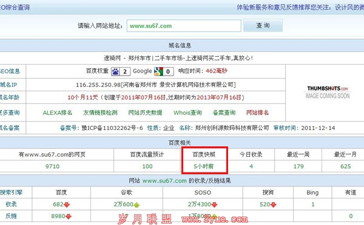Image resolution: width=364 pixels, height=225 pixels.
Task: Click www.su67.com link in results header
Action: click(164, 181)
